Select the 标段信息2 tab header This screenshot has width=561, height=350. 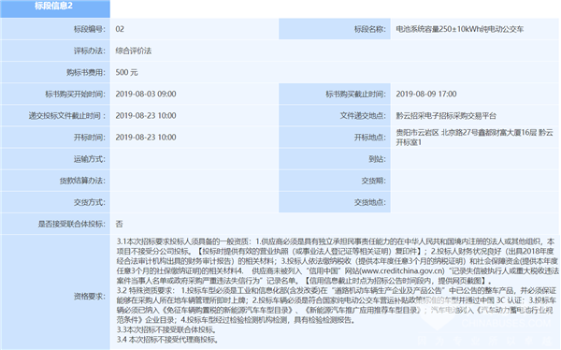(x=55, y=7)
